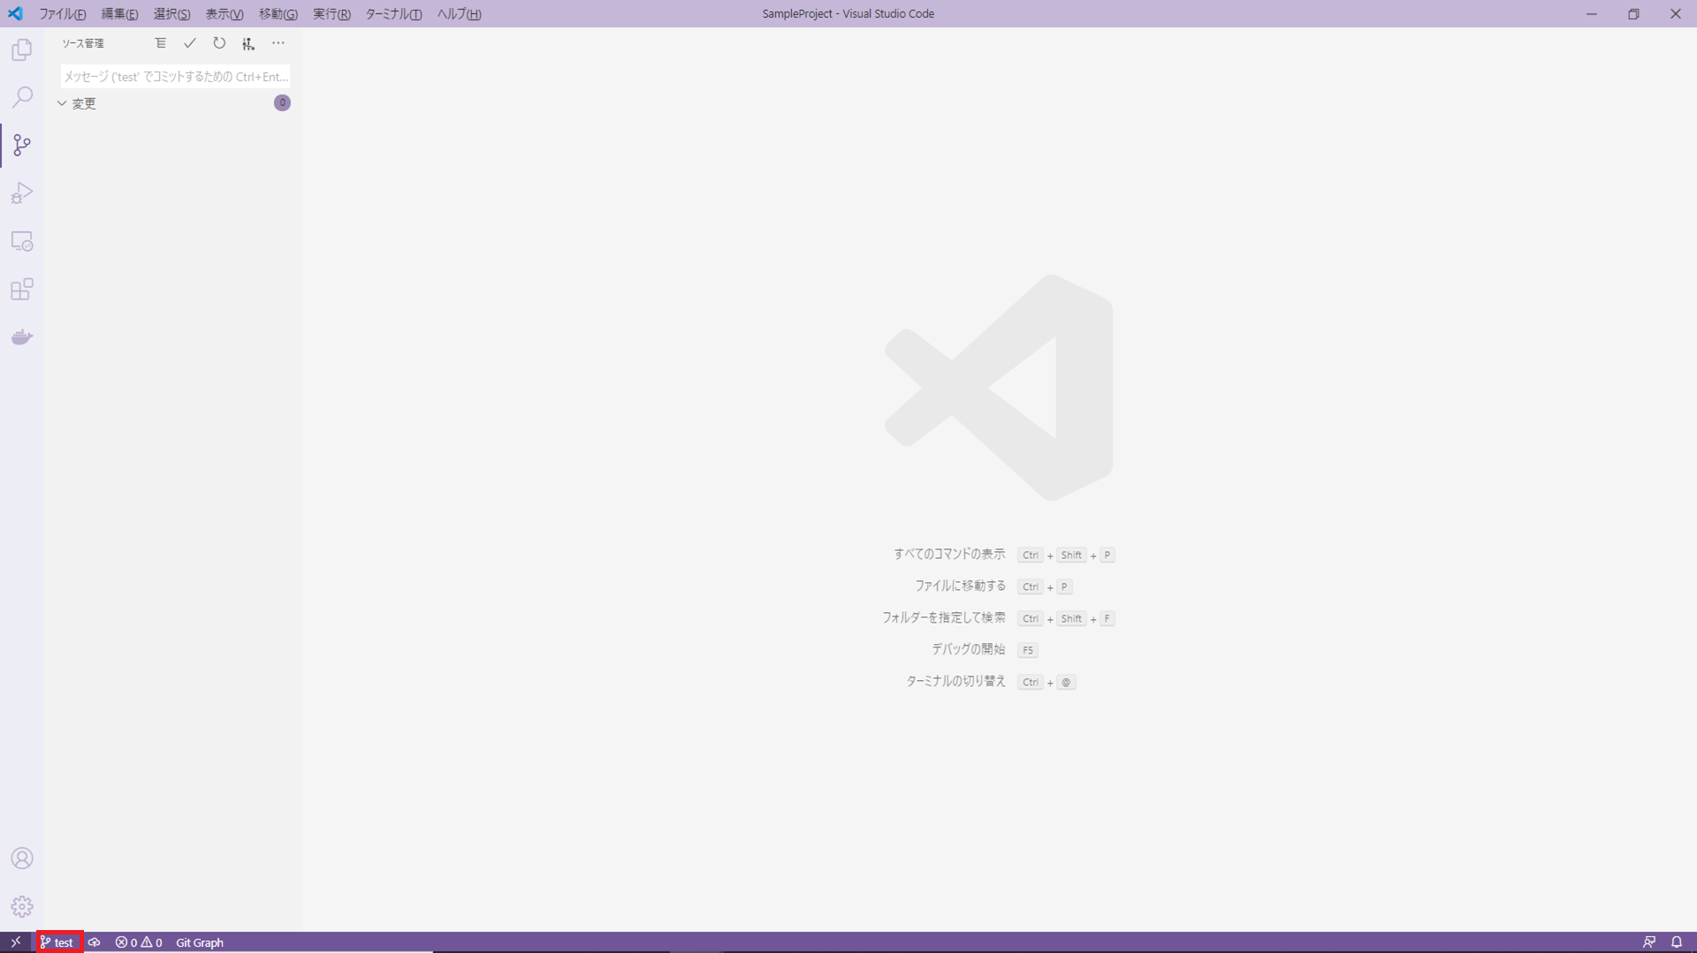The width and height of the screenshot is (1697, 953).
Task: Restore down the VS Code window
Action: click(x=1633, y=14)
